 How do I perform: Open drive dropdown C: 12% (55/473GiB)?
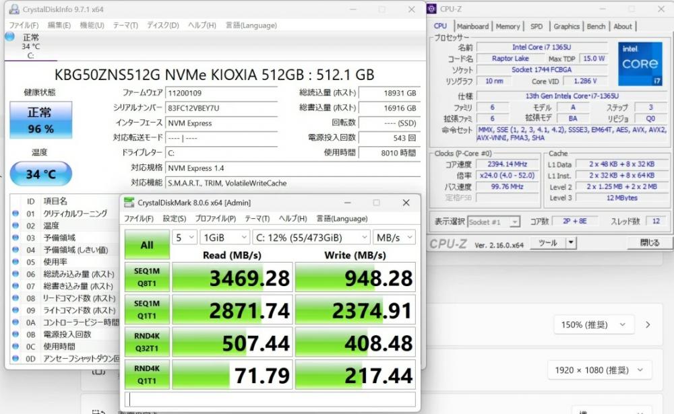311,238
